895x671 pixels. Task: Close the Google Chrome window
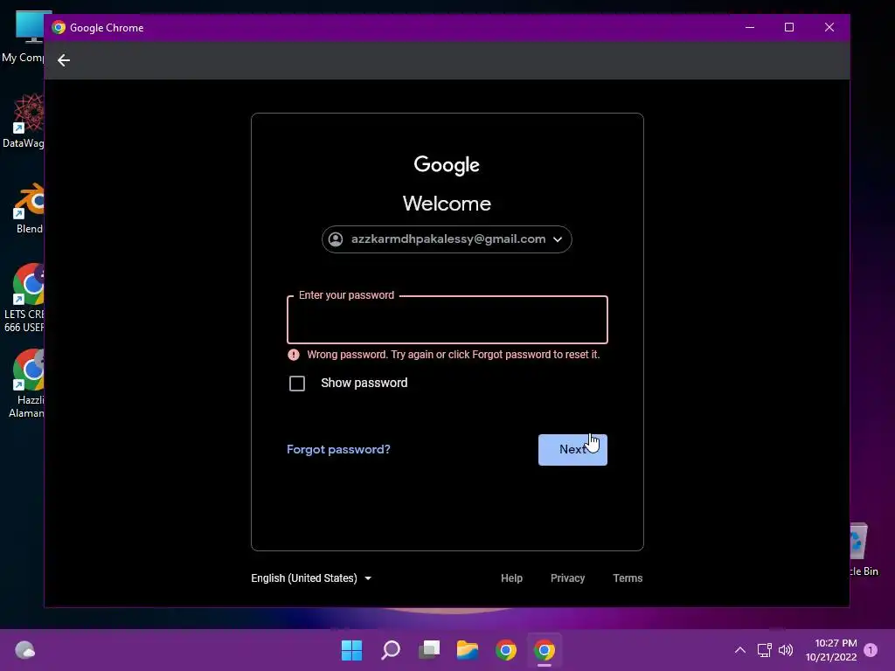(829, 27)
